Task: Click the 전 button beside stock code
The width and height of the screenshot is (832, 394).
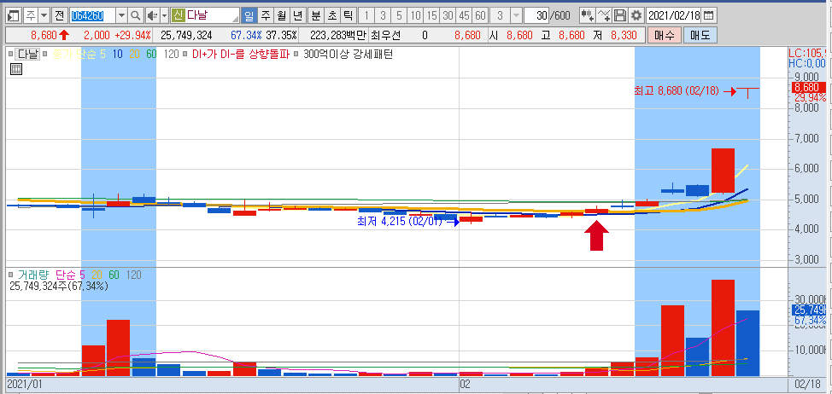Action: coord(59,16)
